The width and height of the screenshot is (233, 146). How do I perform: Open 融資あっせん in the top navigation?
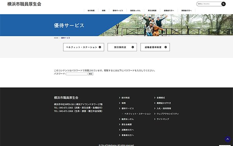(135, 11)
